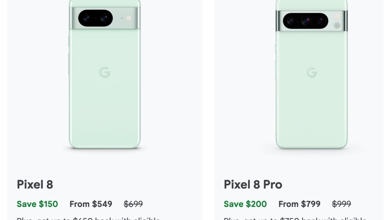The height and width of the screenshot is (220, 392).
Task: Click the crossed-out $699 original price
Action: click(133, 204)
